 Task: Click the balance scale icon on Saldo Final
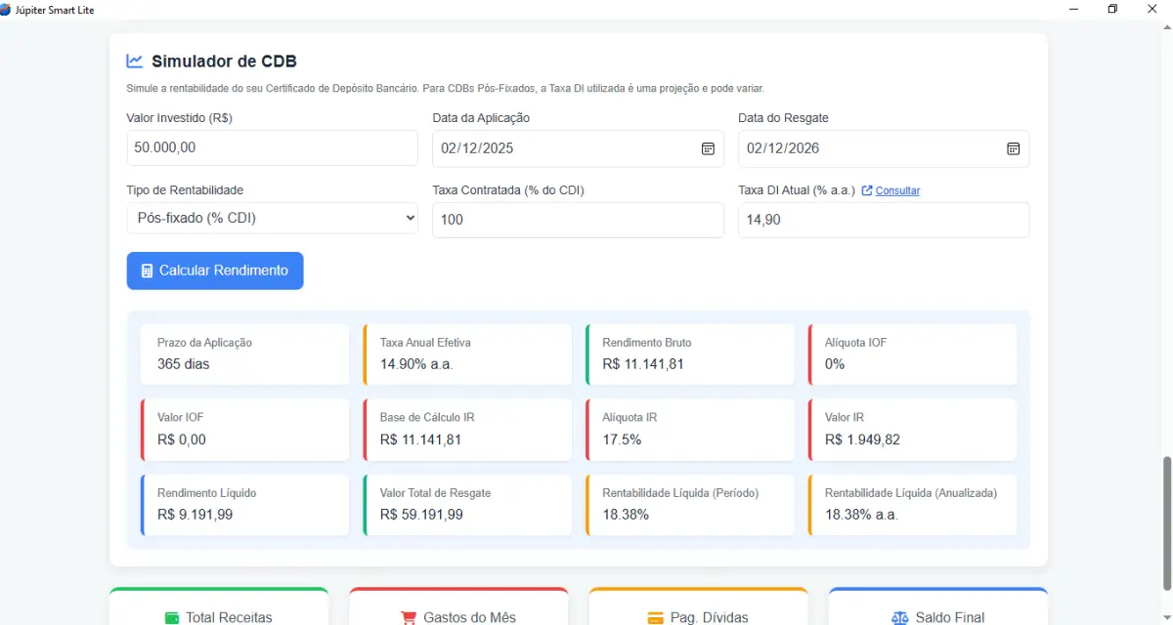point(898,617)
